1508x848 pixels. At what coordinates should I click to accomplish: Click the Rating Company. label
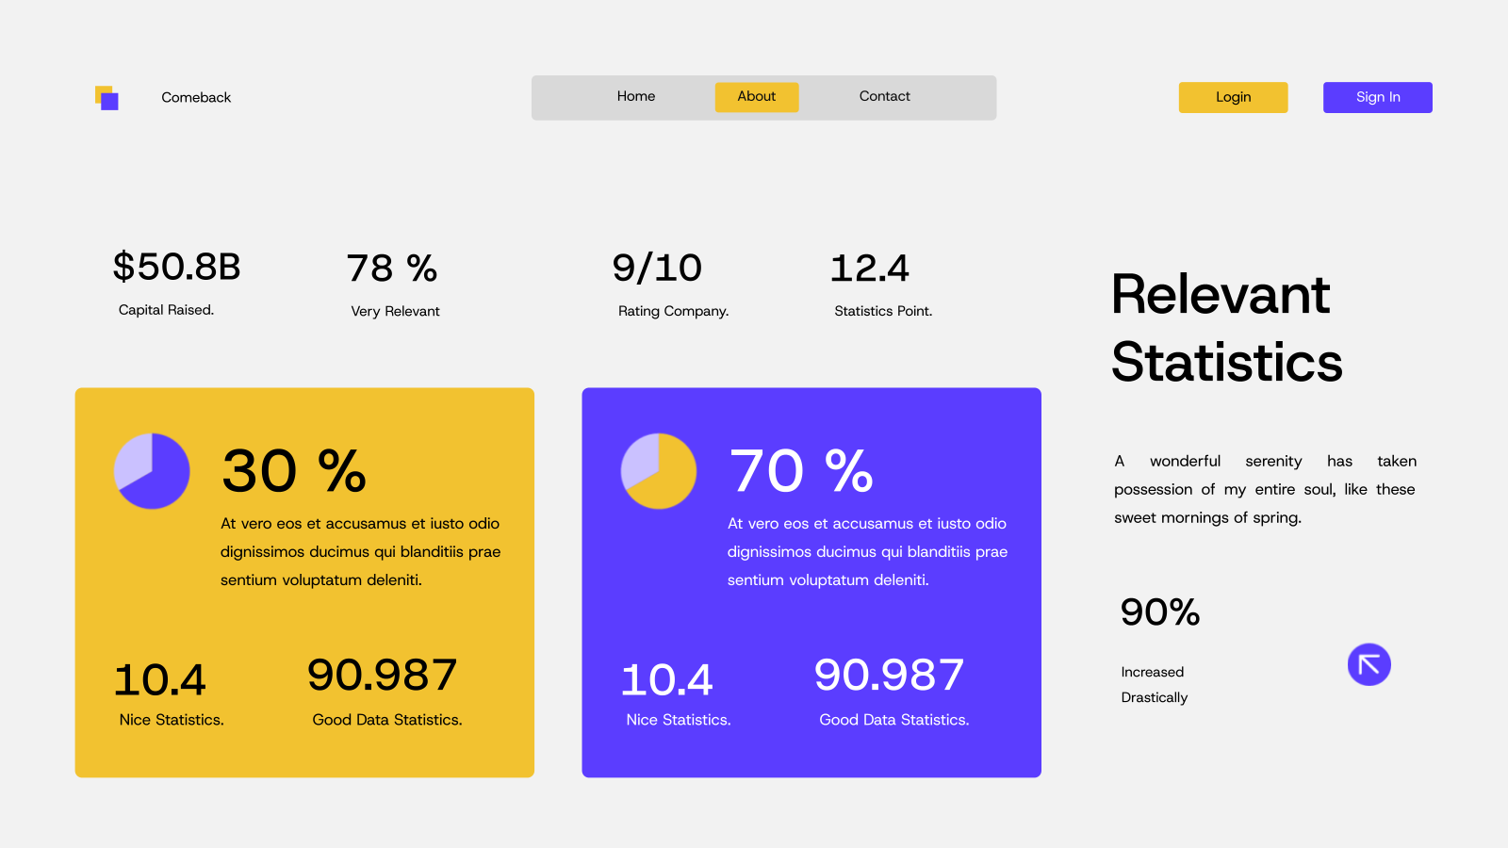point(674,312)
